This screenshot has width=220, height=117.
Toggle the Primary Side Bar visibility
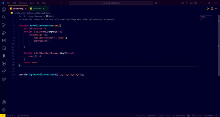(187, 3)
